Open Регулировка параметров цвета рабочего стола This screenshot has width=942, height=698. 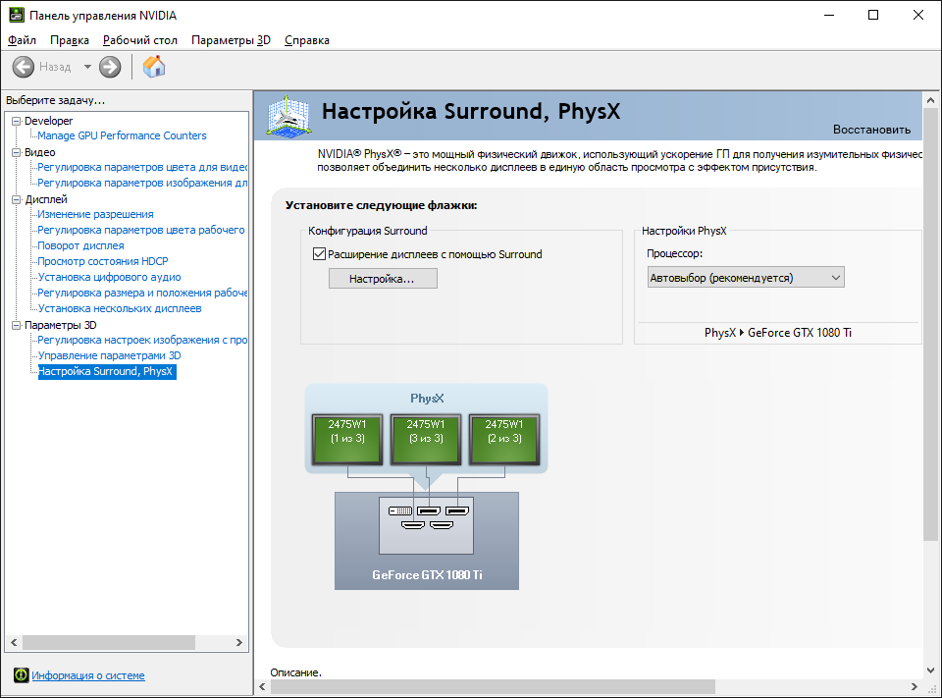click(x=141, y=230)
